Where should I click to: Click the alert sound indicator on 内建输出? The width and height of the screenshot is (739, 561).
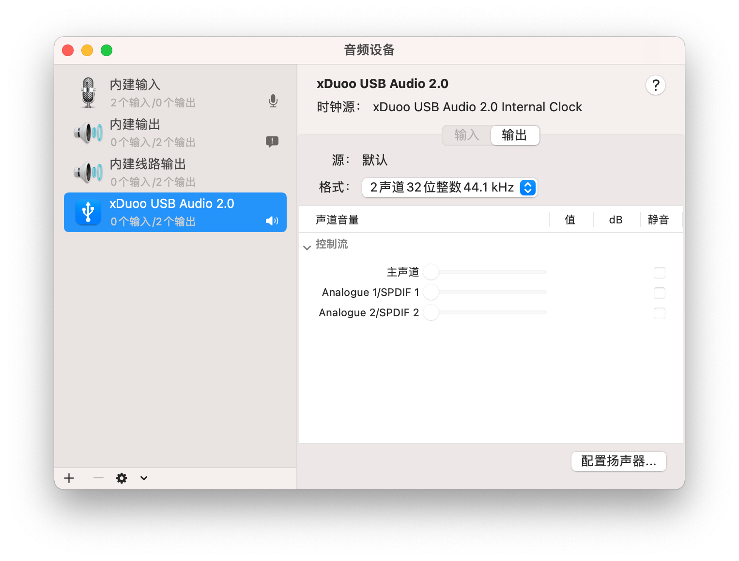click(x=272, y=141)
